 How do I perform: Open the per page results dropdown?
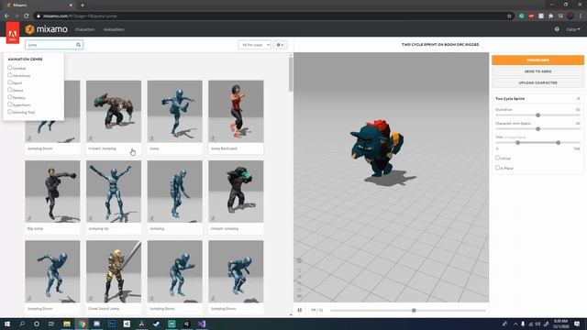255,45
